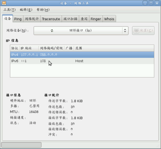Click the 传送包数 value 30
The height and width of the screenshot is (149, 161).
tap(73, 107)
